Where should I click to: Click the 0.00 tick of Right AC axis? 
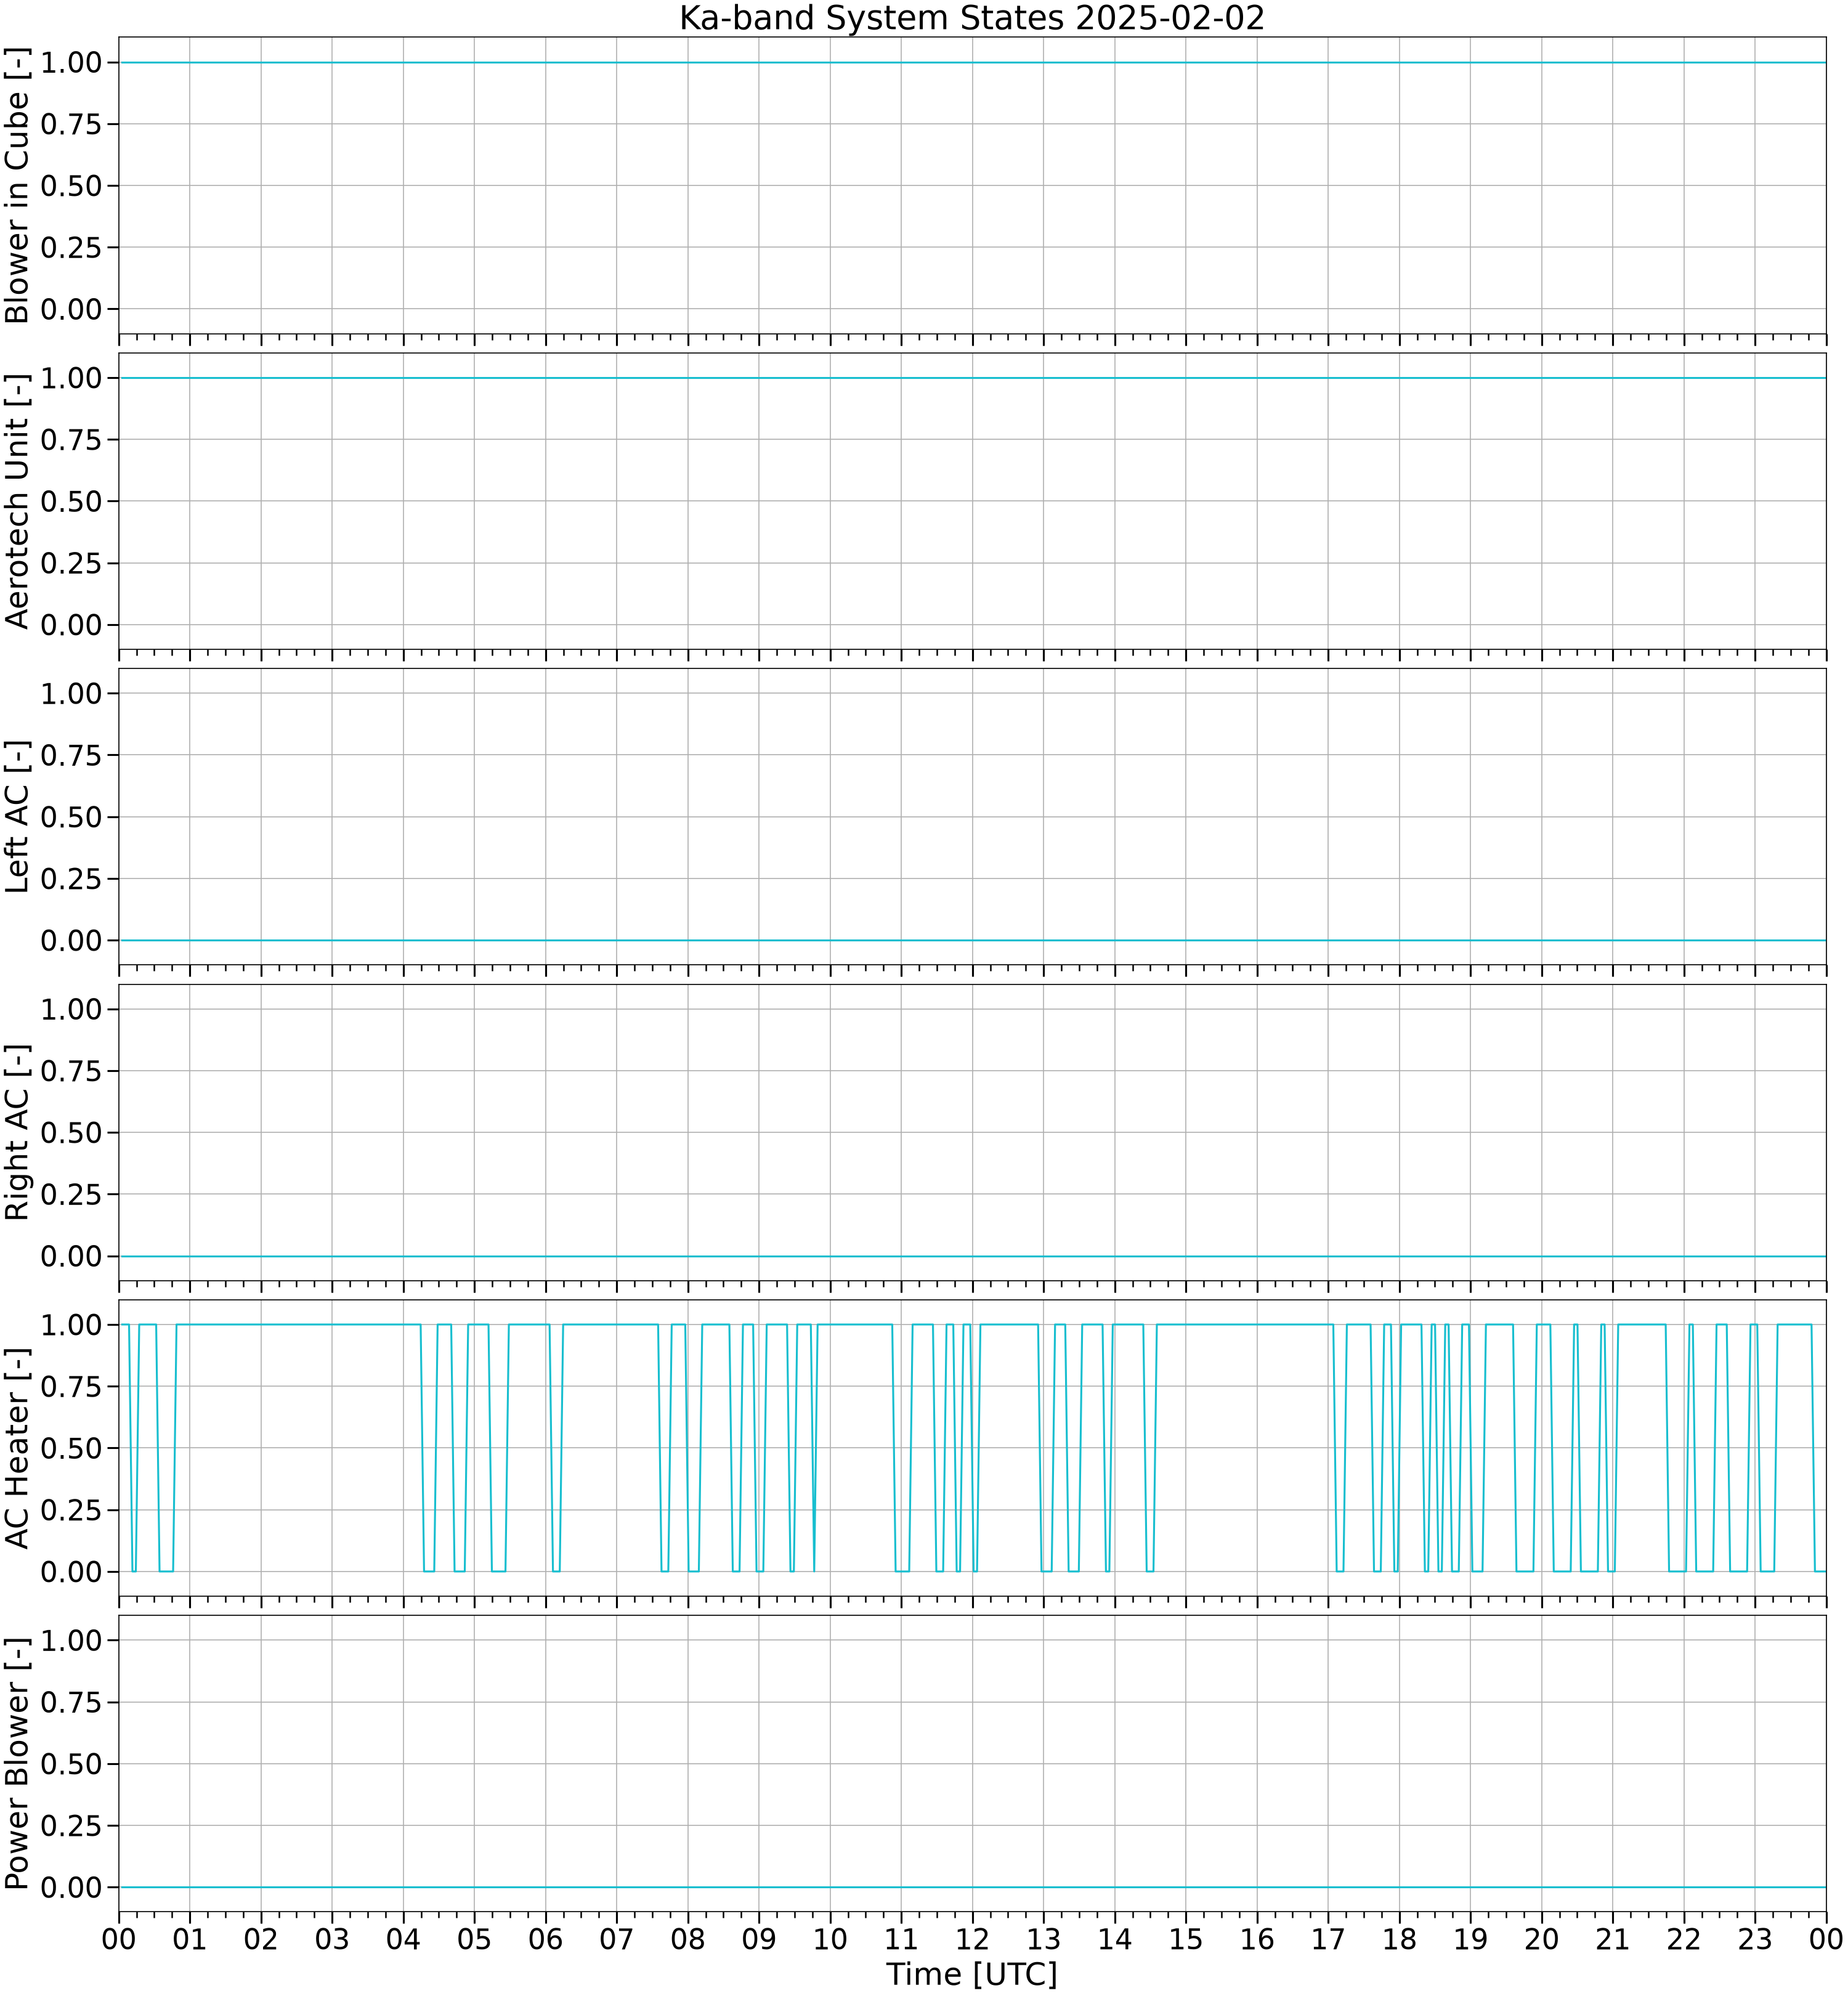72,1256
